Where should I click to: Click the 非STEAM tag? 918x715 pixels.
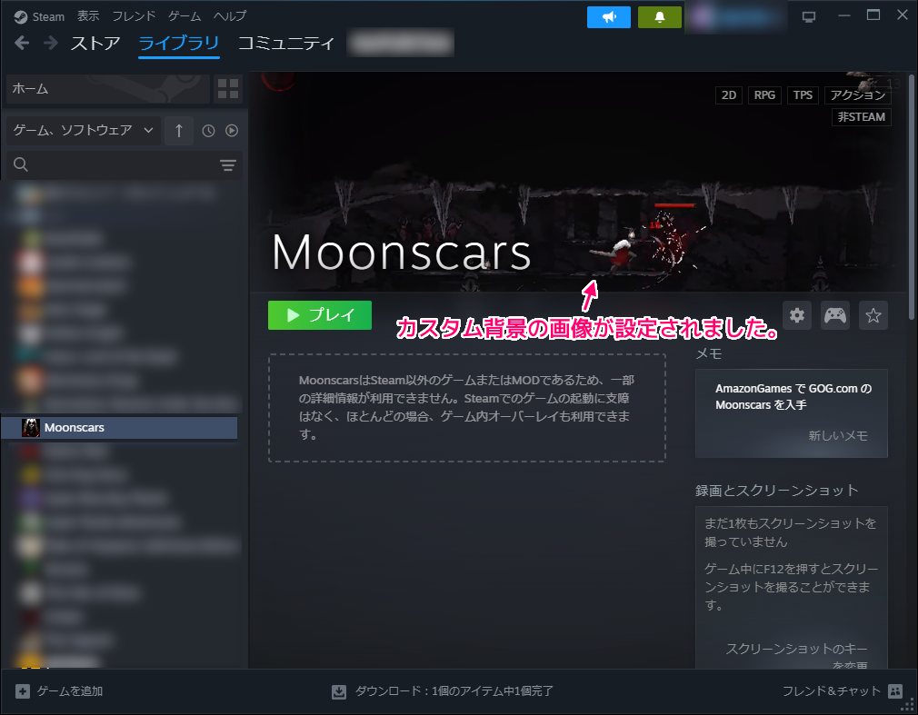pos(862,117)
